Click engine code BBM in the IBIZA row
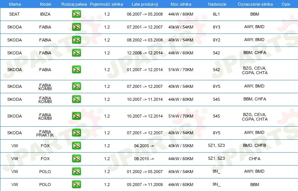Screen dimensions: 298x191 click(255, 14)
